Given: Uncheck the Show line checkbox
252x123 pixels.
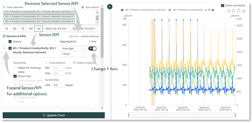Looking at the screenshot, I should point(16,76).
